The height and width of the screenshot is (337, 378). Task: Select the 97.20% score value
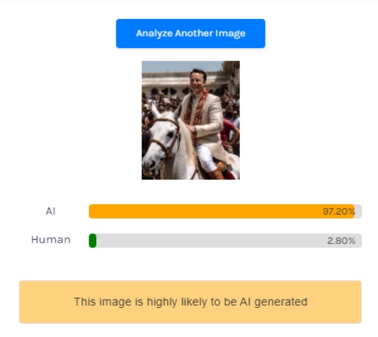(338, 212)
